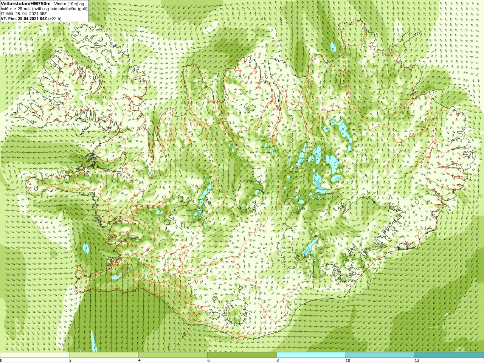Viewport: 484px width, 363px height.
Task: Click the legend scale value "4"
Action: pyautogui.click(x=140, y=360)
